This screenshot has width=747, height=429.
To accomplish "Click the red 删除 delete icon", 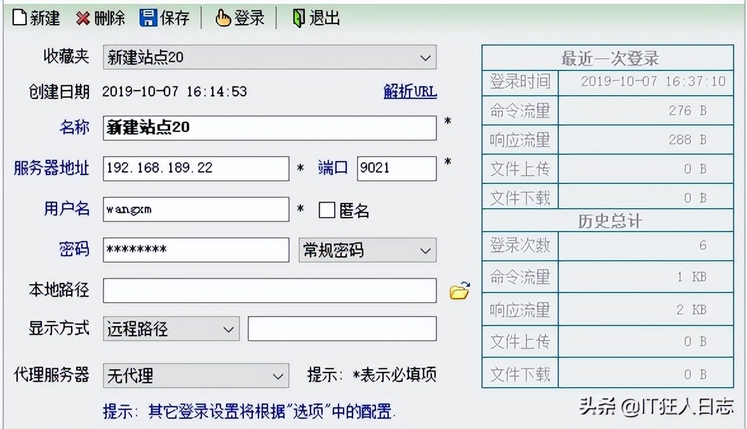I will click(83, 18).
